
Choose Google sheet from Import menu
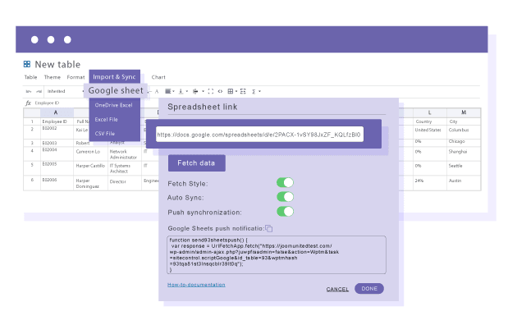pyautogui.click(x=116, y=90)
